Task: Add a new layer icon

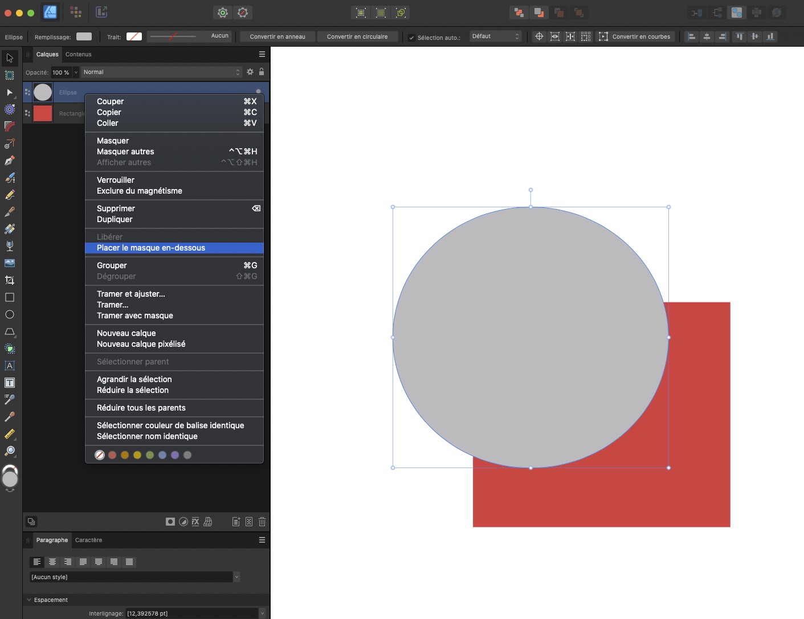Action: point(236,522)
